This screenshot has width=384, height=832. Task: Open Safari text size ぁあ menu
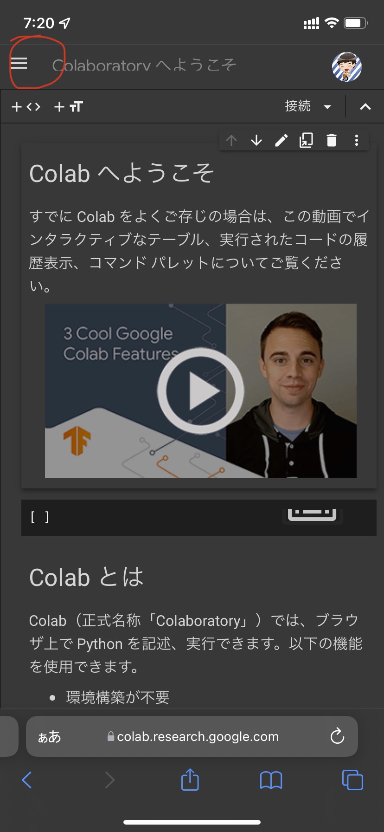pyautogui.click(x=50, y=737)
